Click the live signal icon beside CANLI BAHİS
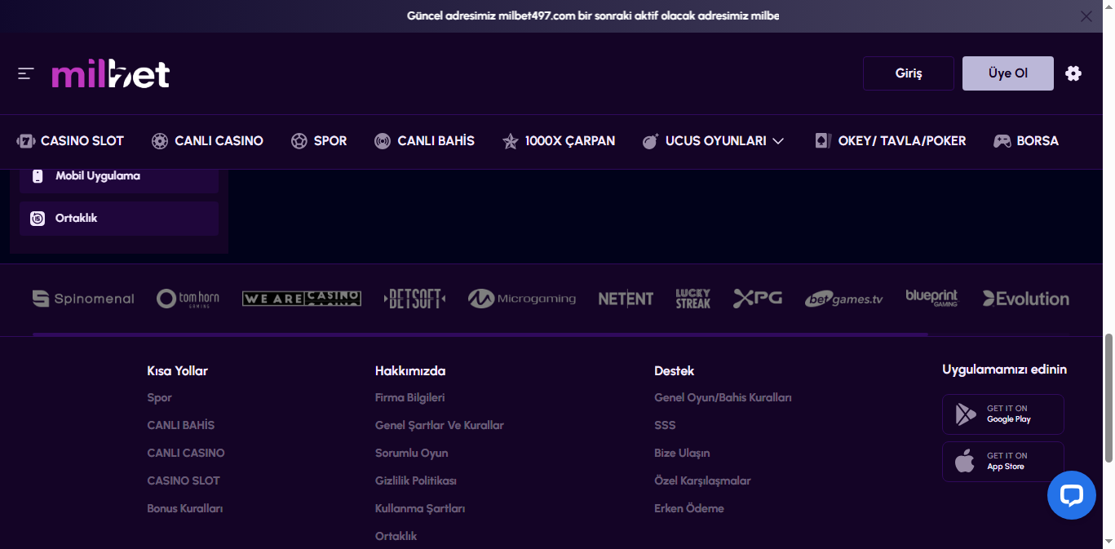The image size is (1115, 549). pos(383,141)
